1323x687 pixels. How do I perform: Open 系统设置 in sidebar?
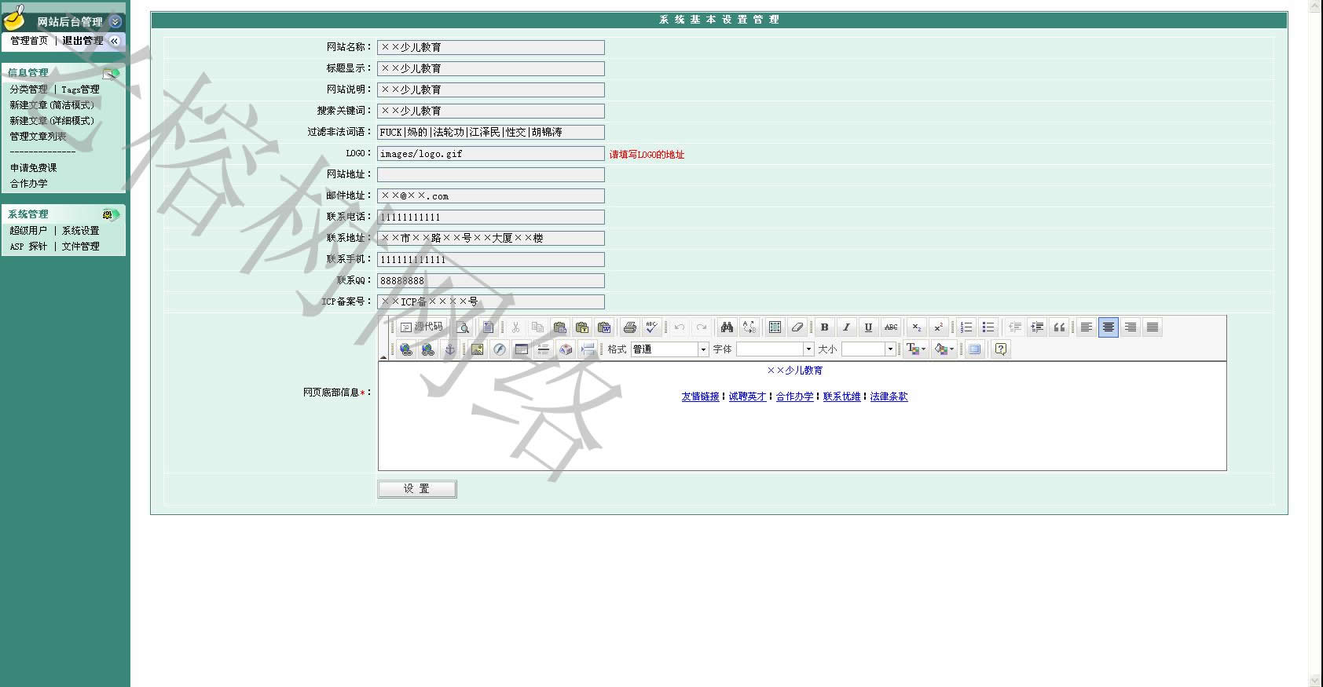click(x=81, y=231)
